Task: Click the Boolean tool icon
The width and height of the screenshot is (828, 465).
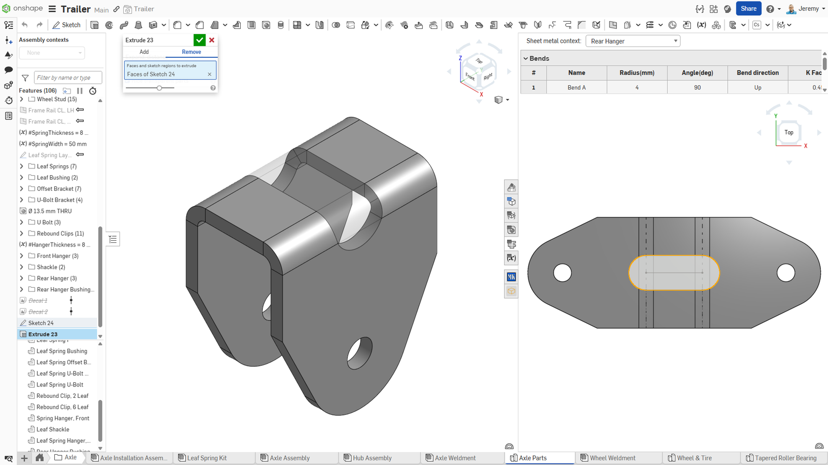Action: [x=336, y=25]
